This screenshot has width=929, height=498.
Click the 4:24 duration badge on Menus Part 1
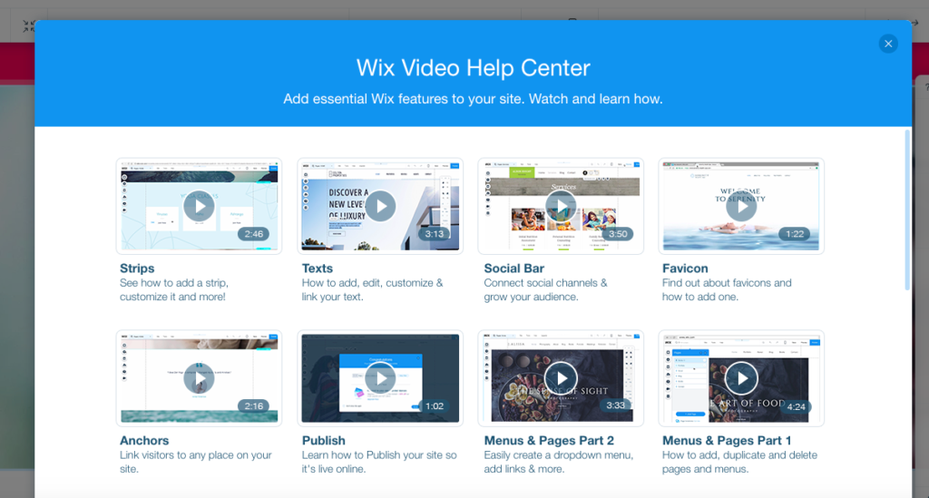coord(796,406)
